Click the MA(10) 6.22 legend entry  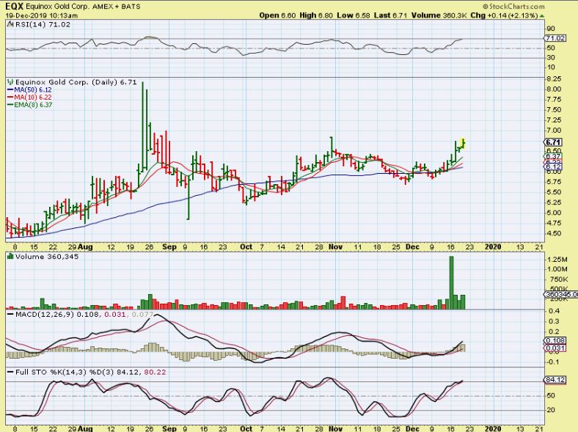pyautogui.click(x=29, y=98)
